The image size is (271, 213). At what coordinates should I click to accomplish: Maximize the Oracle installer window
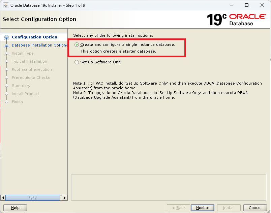pos(247,5)
